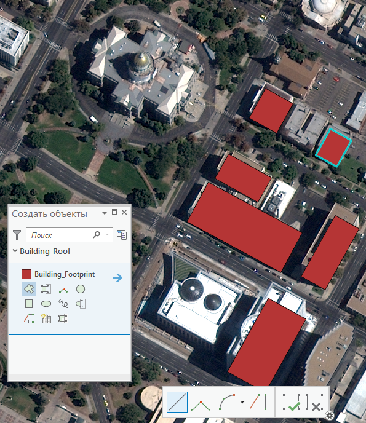Select the Rectangle construction tool
Viewport: 366px width, 423px height.
click(x=29, y=304)
